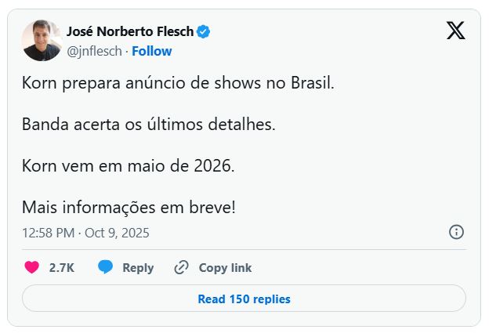Viewport: 496px width, 333px height.
Task: Open the info icon beside the timestamp
Action: click(x=456, y=232)
